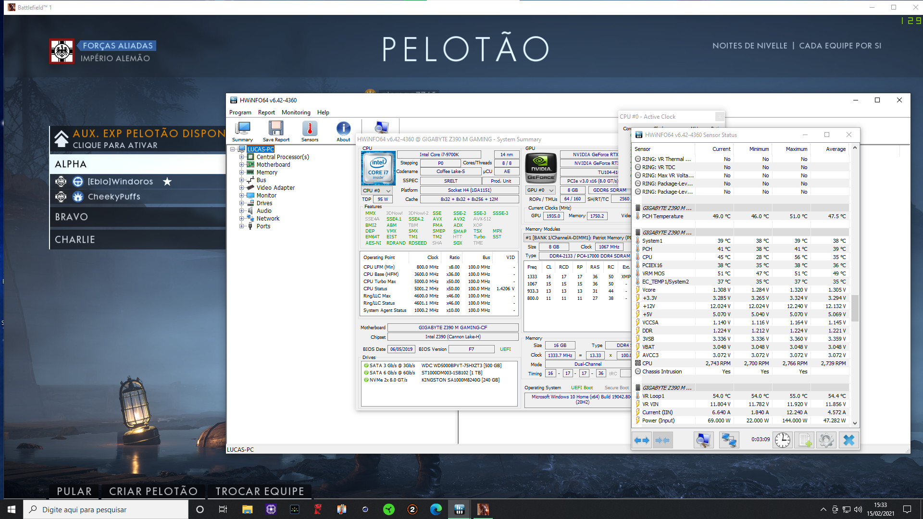This screenshot has width=923, height=519.
Task: Click the Power (Input) sensor row
Action: click(x=741, y=420)
